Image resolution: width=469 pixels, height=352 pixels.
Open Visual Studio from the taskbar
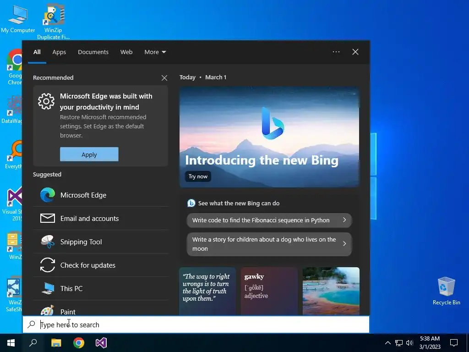[101, 343]
